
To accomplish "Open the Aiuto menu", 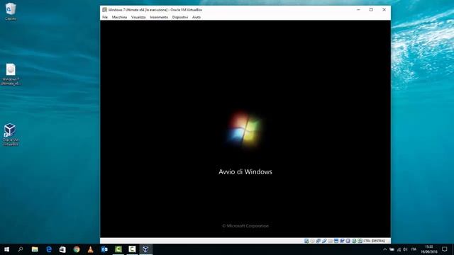I will tap(196, 17).
